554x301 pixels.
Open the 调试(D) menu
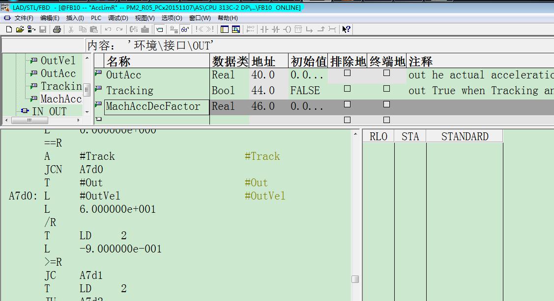click(118, 18)
